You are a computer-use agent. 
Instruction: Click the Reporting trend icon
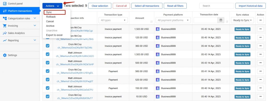click(x=5, y=41)
